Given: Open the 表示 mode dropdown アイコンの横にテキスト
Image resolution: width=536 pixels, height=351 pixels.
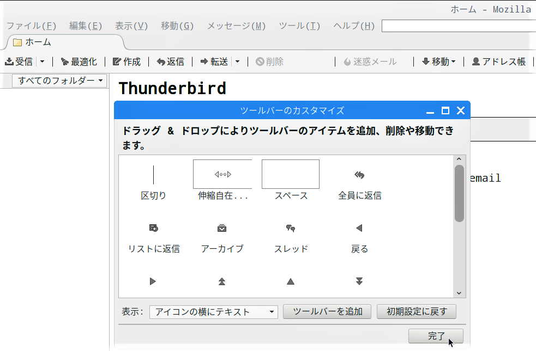Looking at the screenshot, I should (x=214, y=312).
